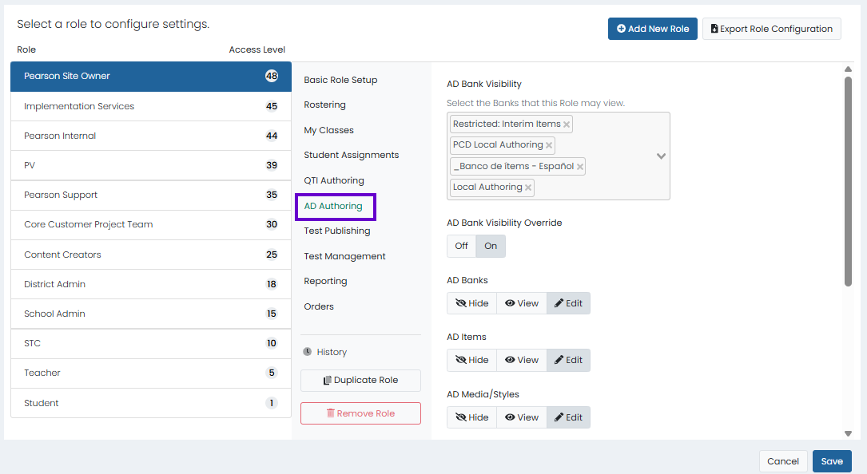Turn AD Bank Visibility Override Off
This screenshot has height=474, width=867.
(461, 246)
